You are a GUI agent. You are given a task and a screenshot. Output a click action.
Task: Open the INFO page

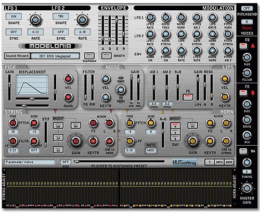tap(219, 162)
